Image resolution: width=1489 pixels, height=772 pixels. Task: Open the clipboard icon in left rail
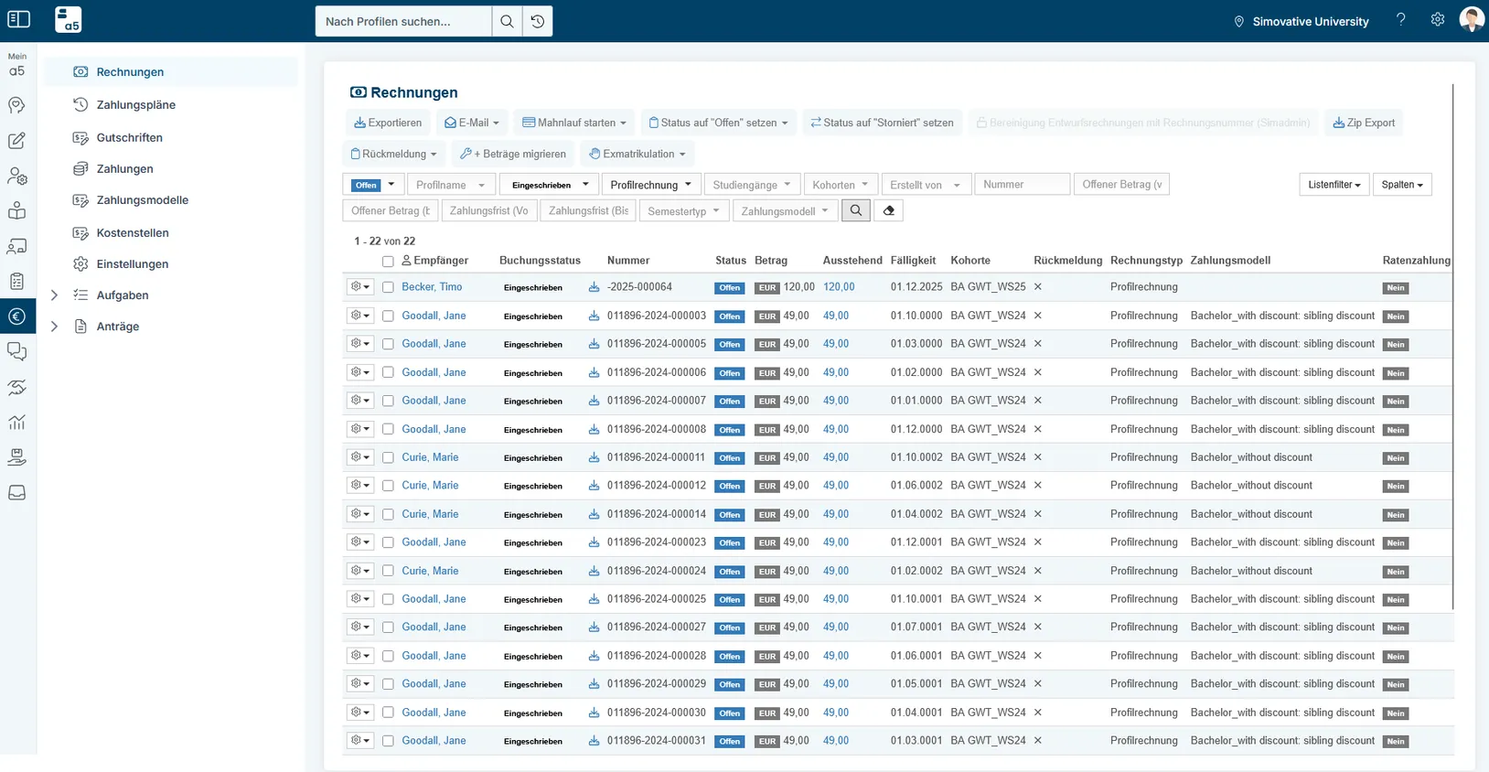17,281
